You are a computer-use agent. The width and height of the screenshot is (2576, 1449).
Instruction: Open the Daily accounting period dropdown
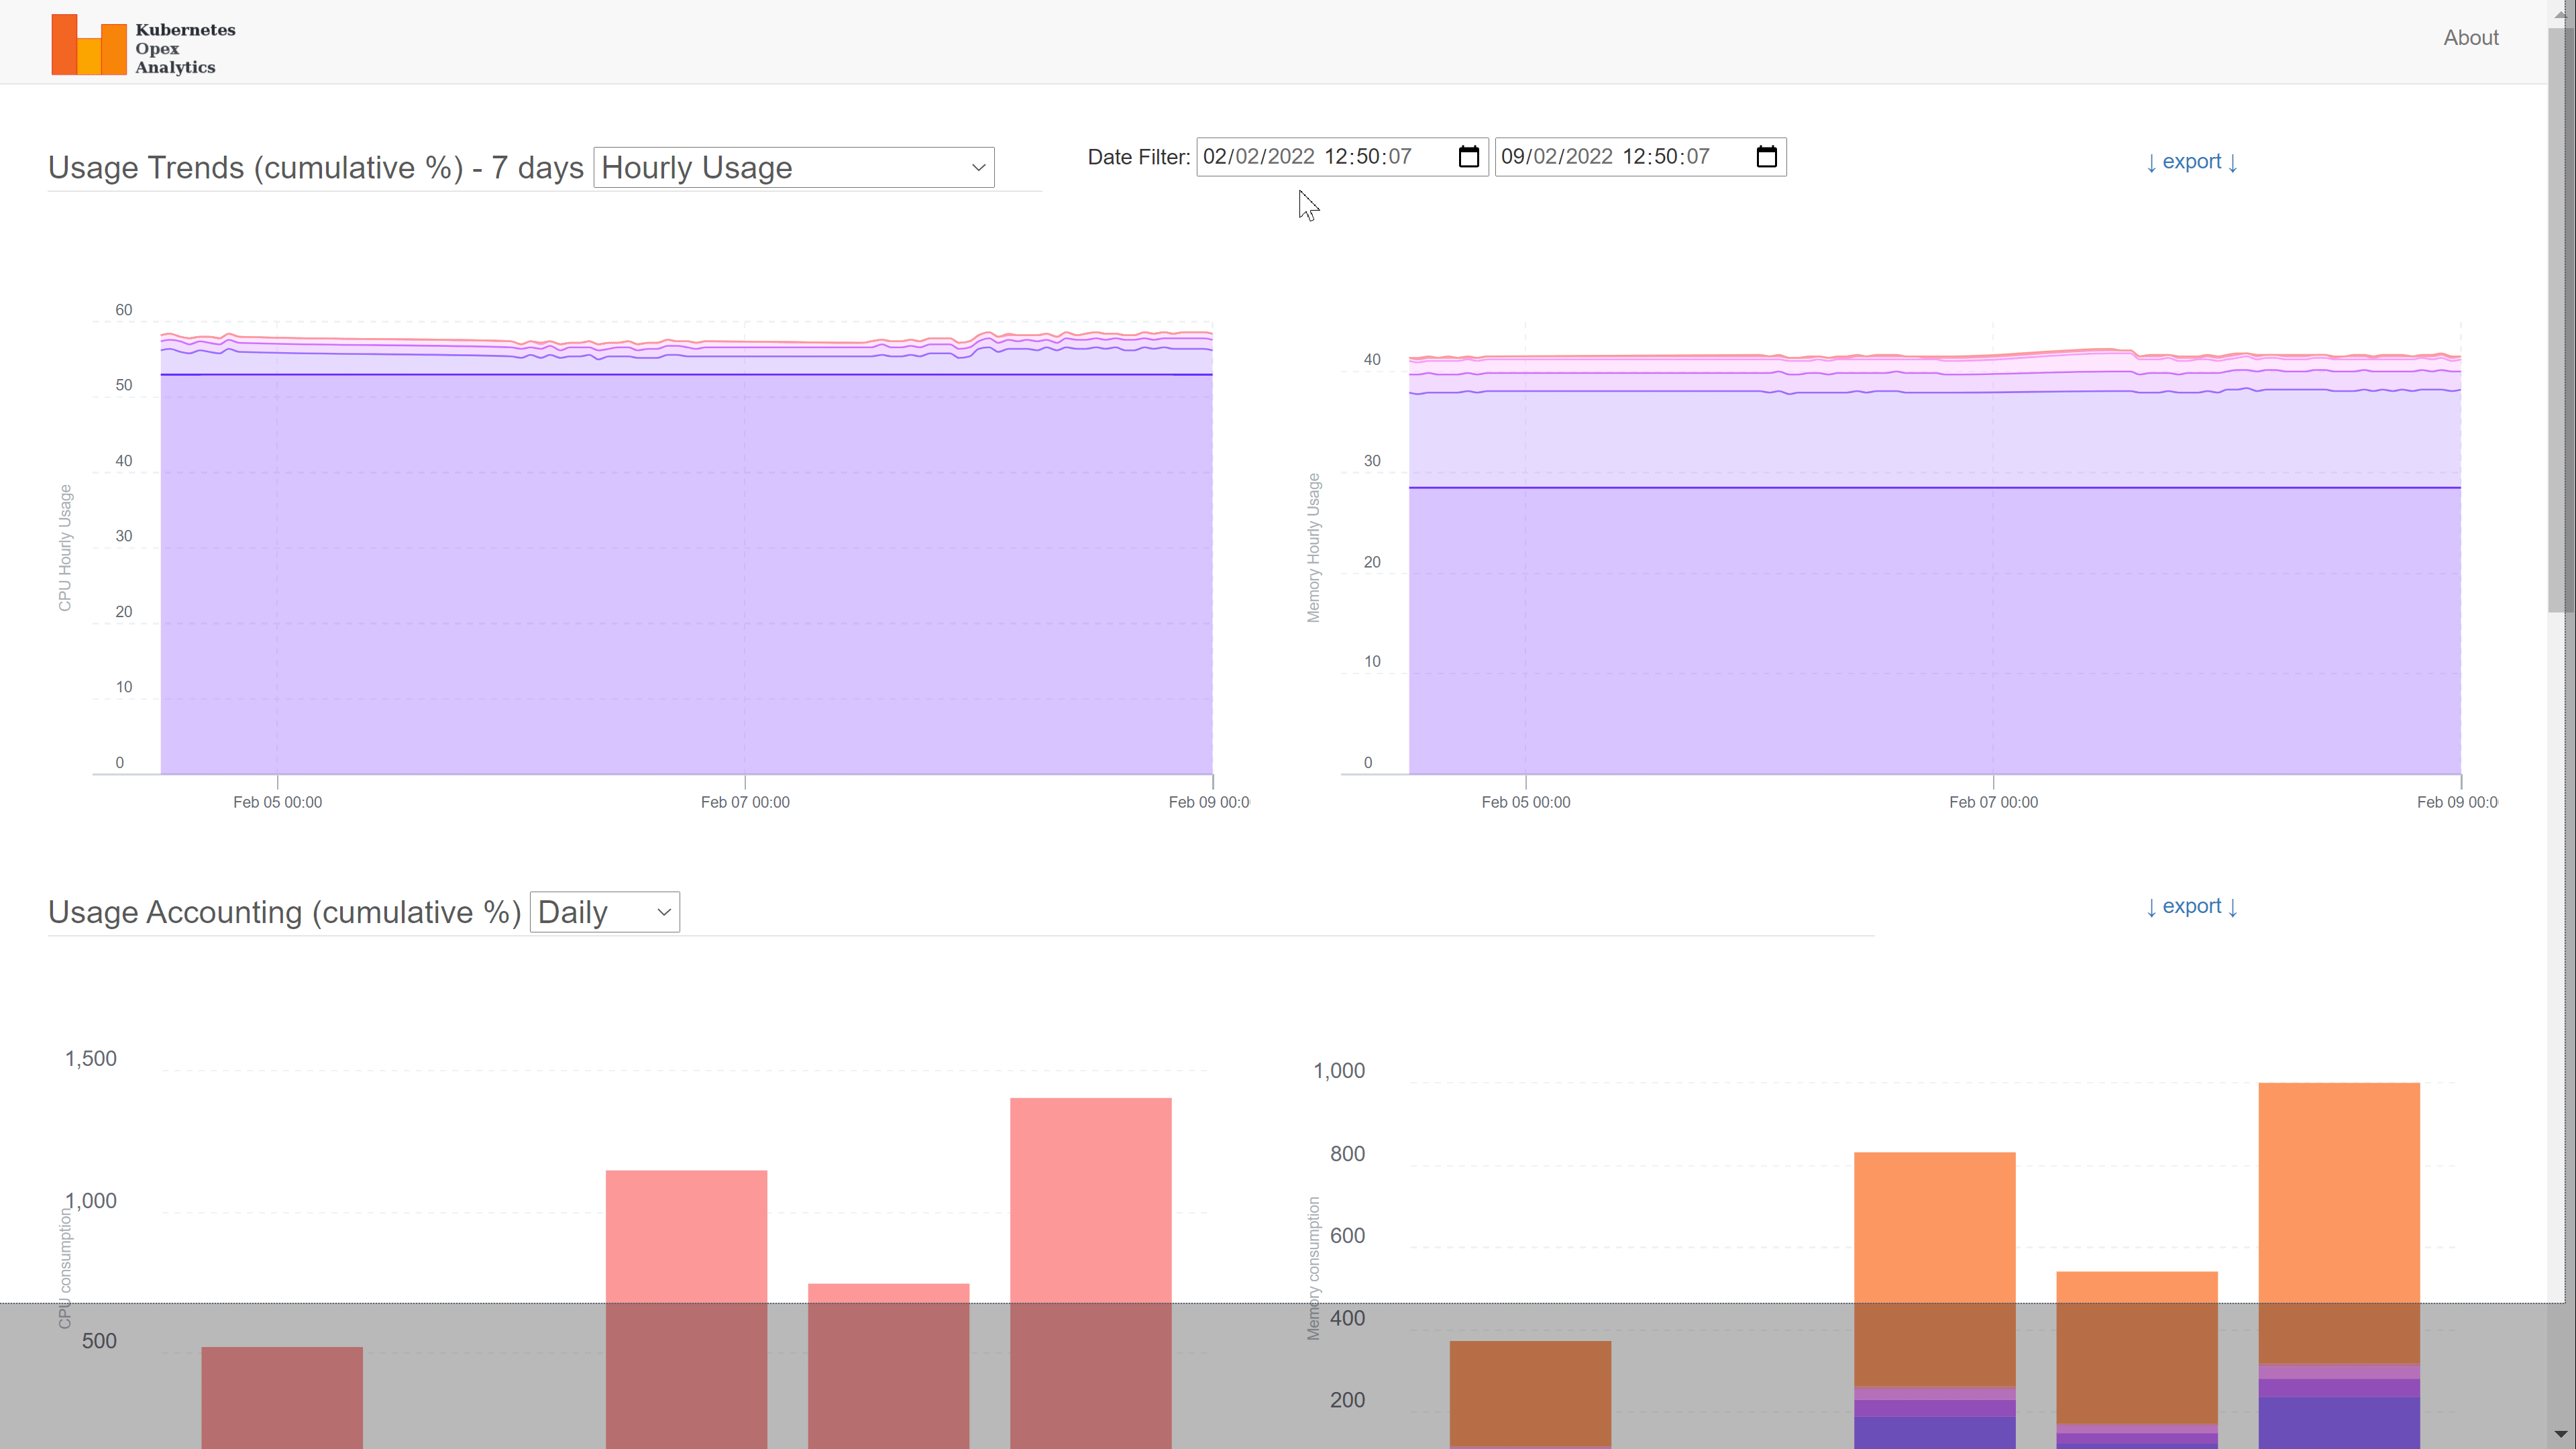pyautogui.click(x=604, y=912)
